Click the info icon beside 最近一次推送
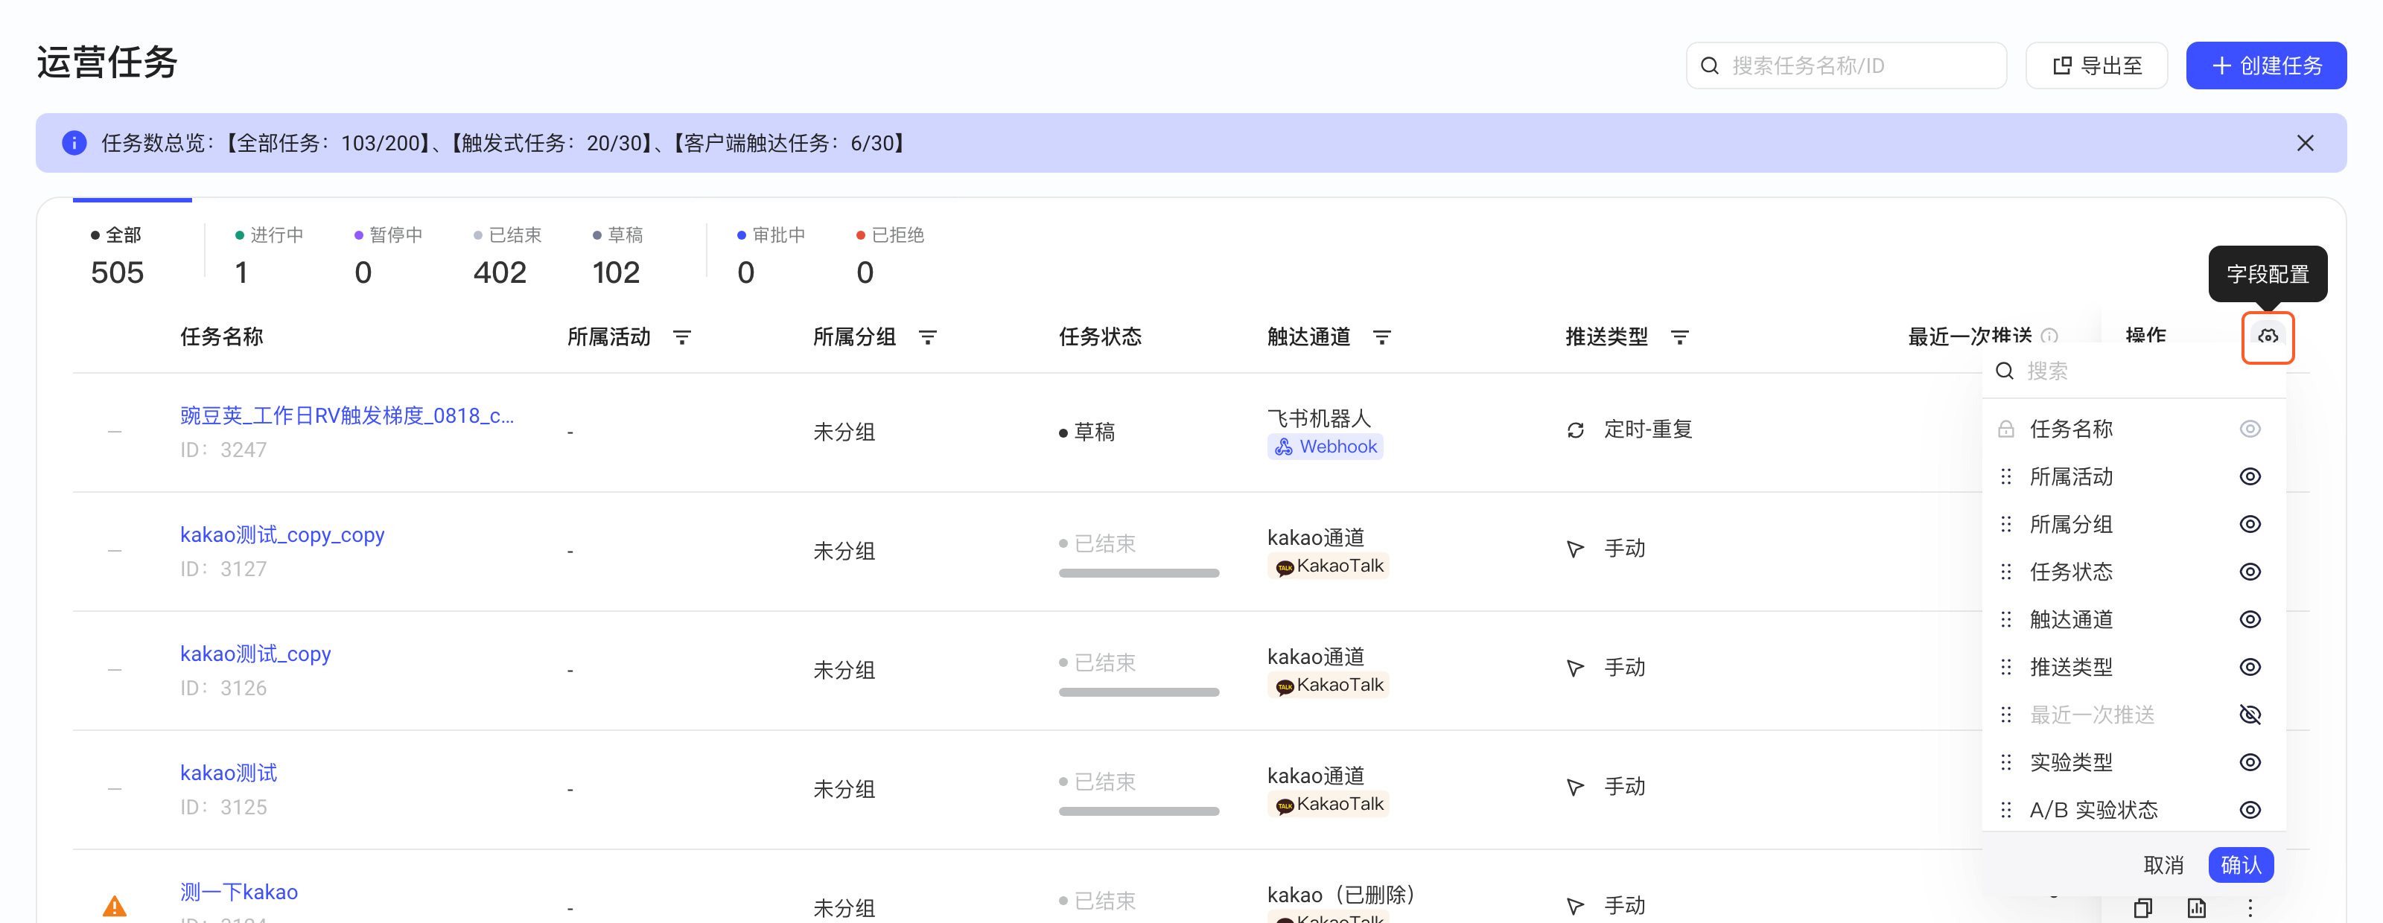The image size is (2383, 923). (x=2049, y=336)
